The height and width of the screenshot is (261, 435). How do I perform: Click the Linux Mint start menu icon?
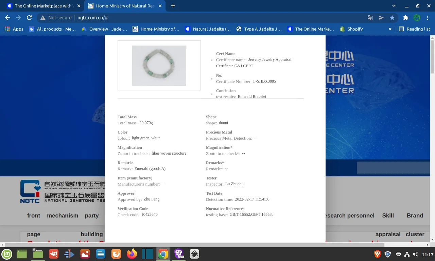click(7, 254)
